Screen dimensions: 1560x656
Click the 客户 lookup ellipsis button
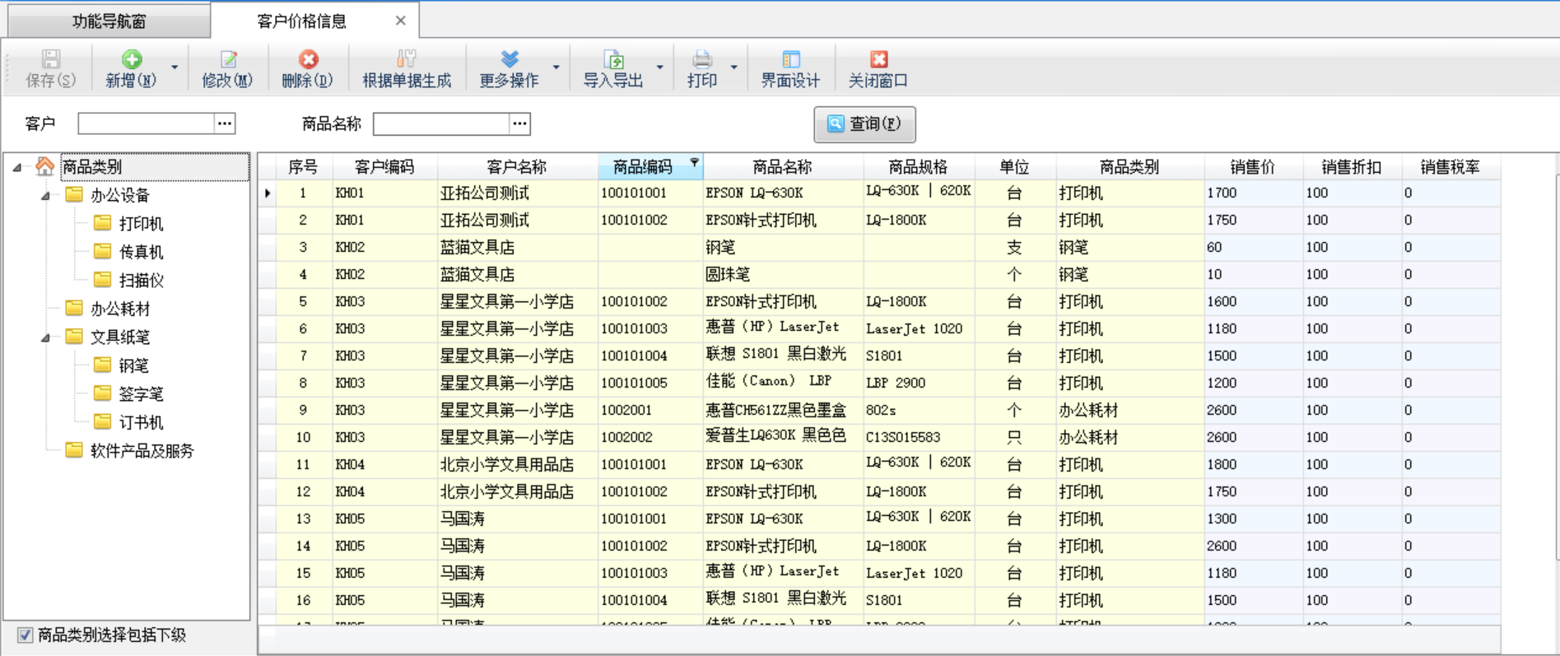225,123
